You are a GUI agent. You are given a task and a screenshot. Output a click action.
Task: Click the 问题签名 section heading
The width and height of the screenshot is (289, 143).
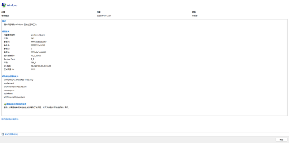[x=6, y=31]
